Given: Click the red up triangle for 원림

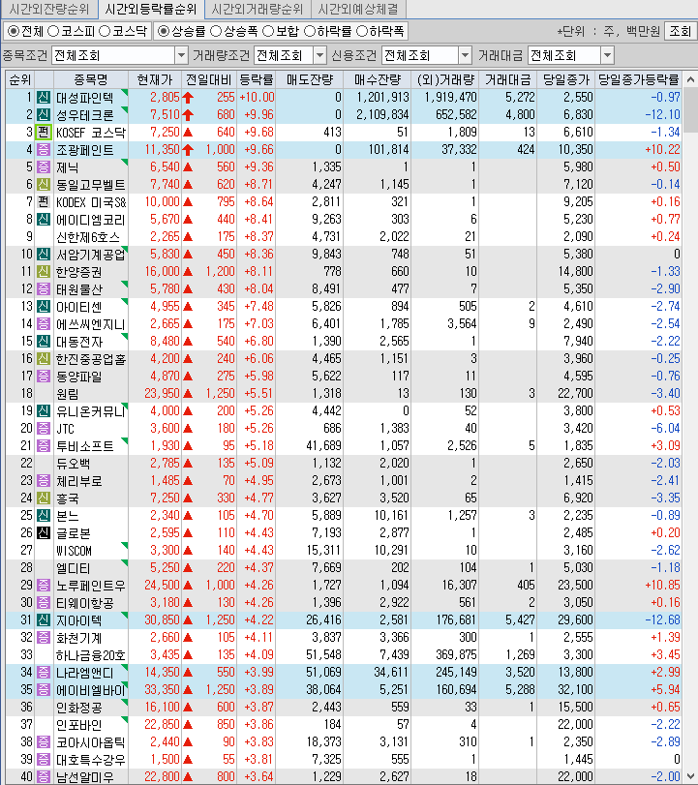Looking at the screenshot, I should click(188, 394).
